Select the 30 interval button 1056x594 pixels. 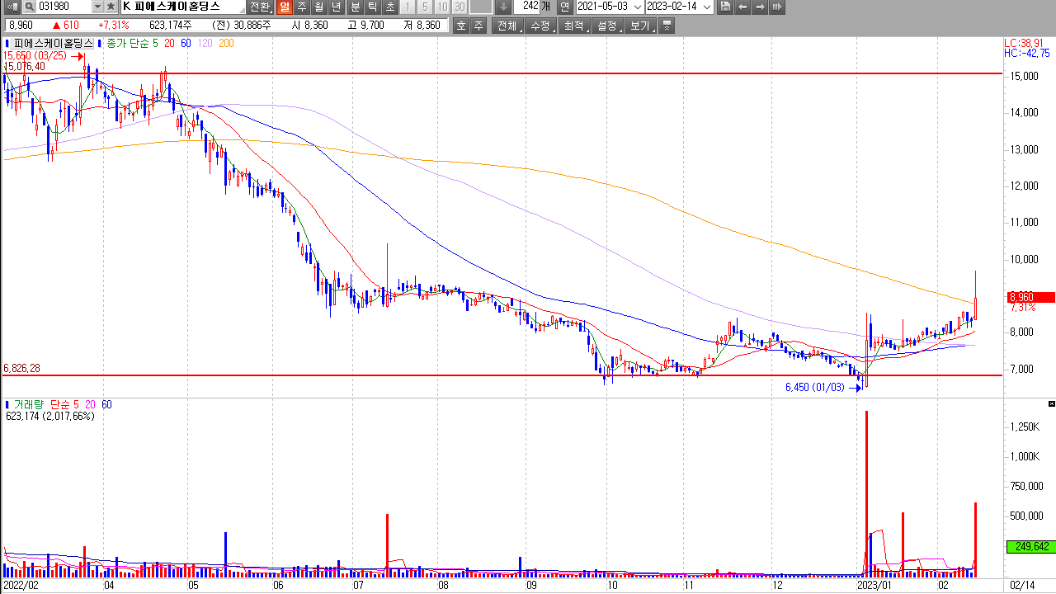pos(460,7)
